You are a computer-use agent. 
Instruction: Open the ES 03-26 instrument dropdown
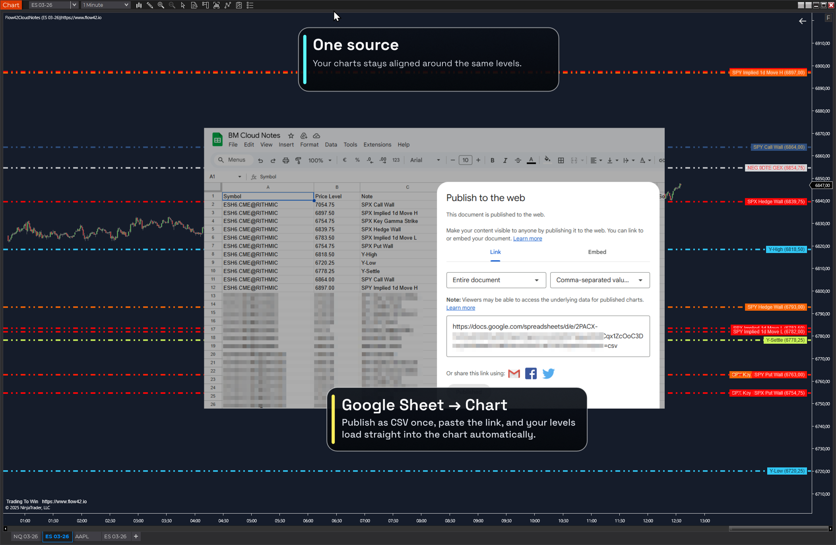pyautogui.click(x=74, y=5)
